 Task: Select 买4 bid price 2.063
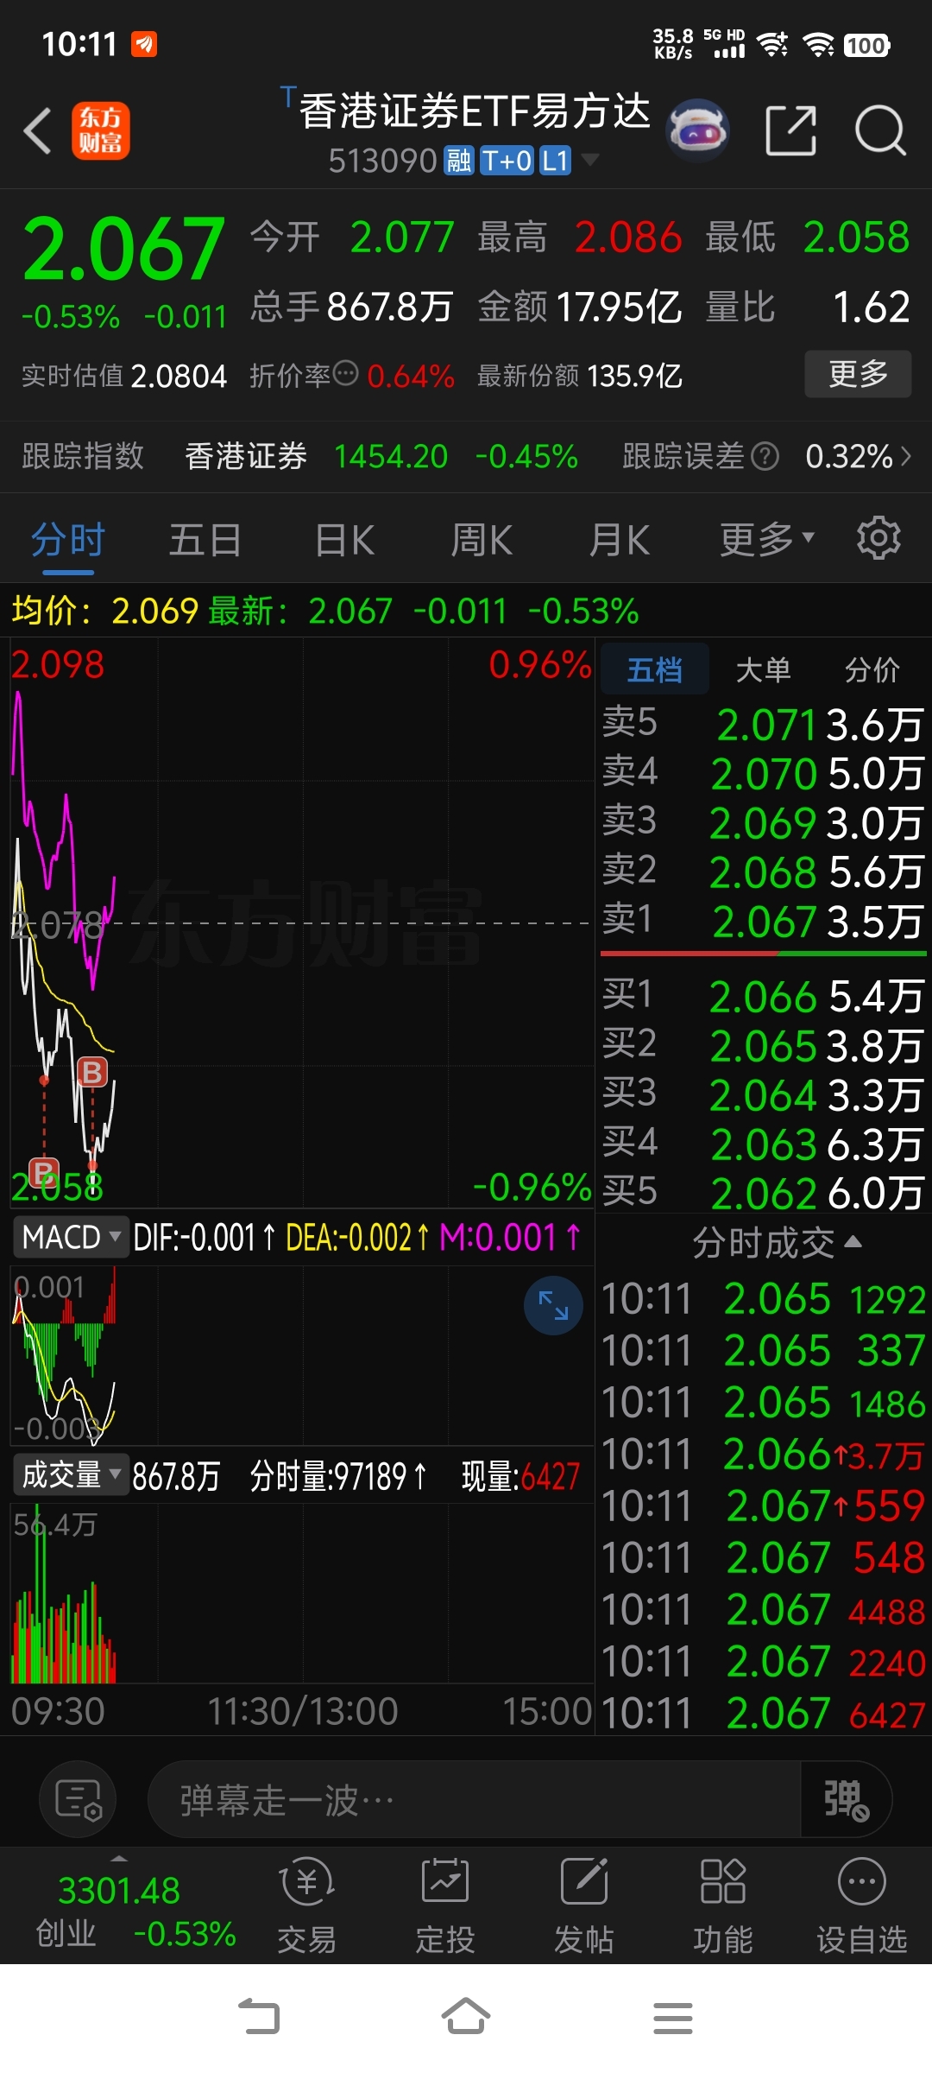point(763,1144)
